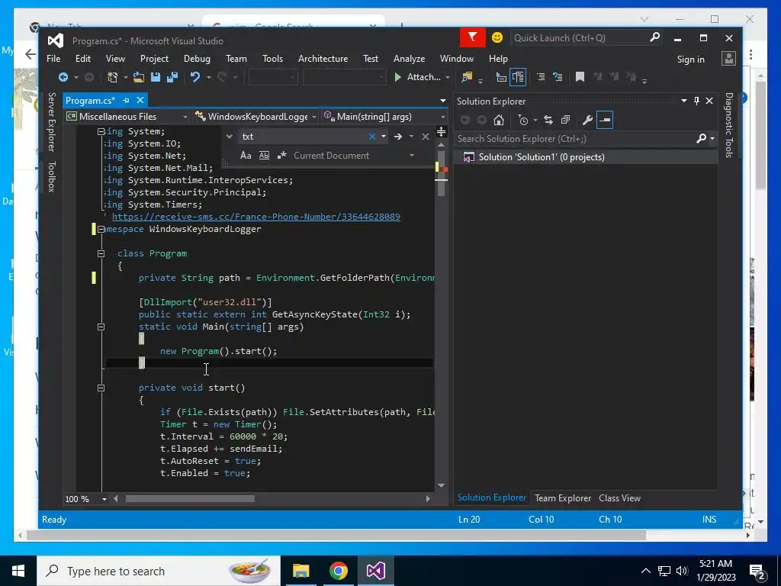This screenshot has height=586, width=781.
Task: Open File Explorer from the Windows taskbar
Action: point(301,571)
